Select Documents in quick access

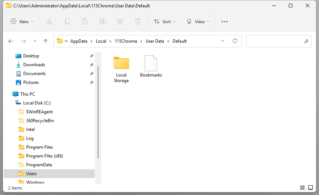click(34, 74)
